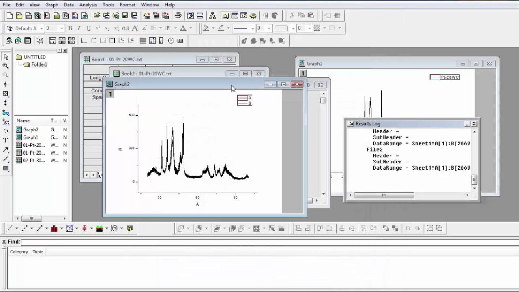Screen dimensions: 519x292
Task: Select the Screen Reader crosshair tool
Action: pyautogui.click(x=6, y=84)
